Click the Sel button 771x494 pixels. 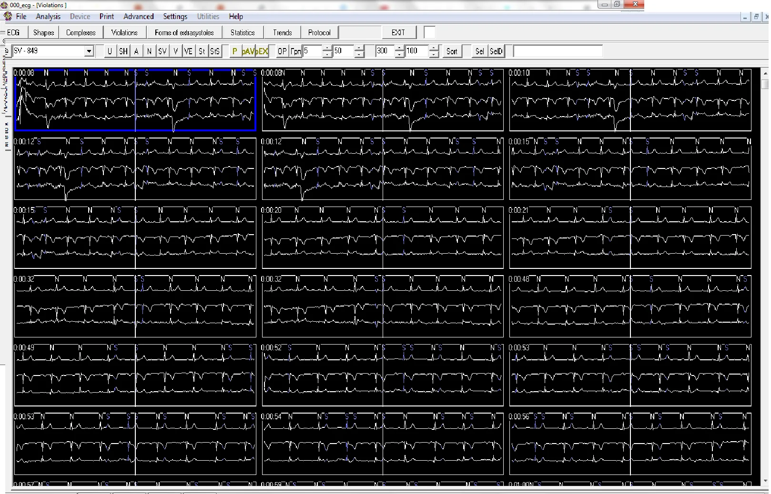click(480, 51)
